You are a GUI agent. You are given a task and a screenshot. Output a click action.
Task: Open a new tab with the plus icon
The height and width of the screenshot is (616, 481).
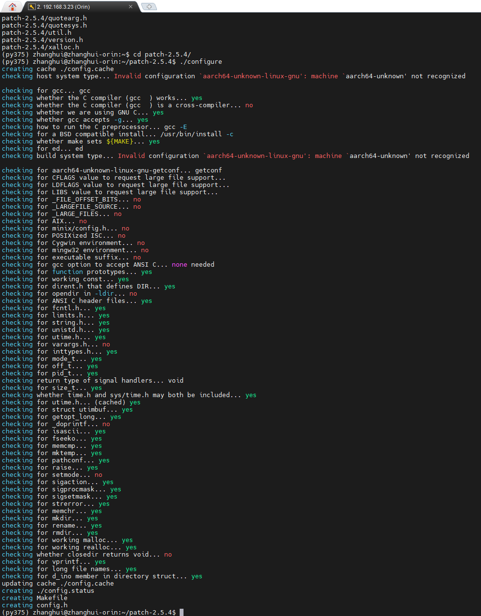point(149,7)
